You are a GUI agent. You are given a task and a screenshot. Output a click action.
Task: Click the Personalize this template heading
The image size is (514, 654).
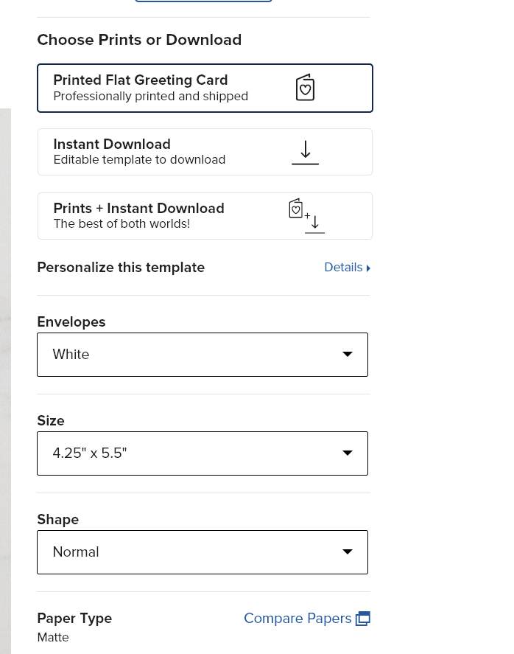[121, 268]
